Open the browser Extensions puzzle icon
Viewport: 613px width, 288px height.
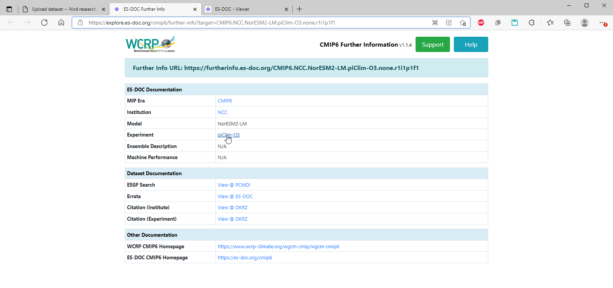(531, 23)
